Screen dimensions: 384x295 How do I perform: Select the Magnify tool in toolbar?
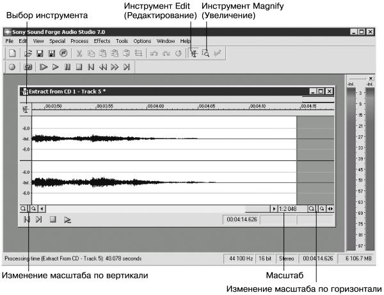pyautogui.click(x=205, y=53)
